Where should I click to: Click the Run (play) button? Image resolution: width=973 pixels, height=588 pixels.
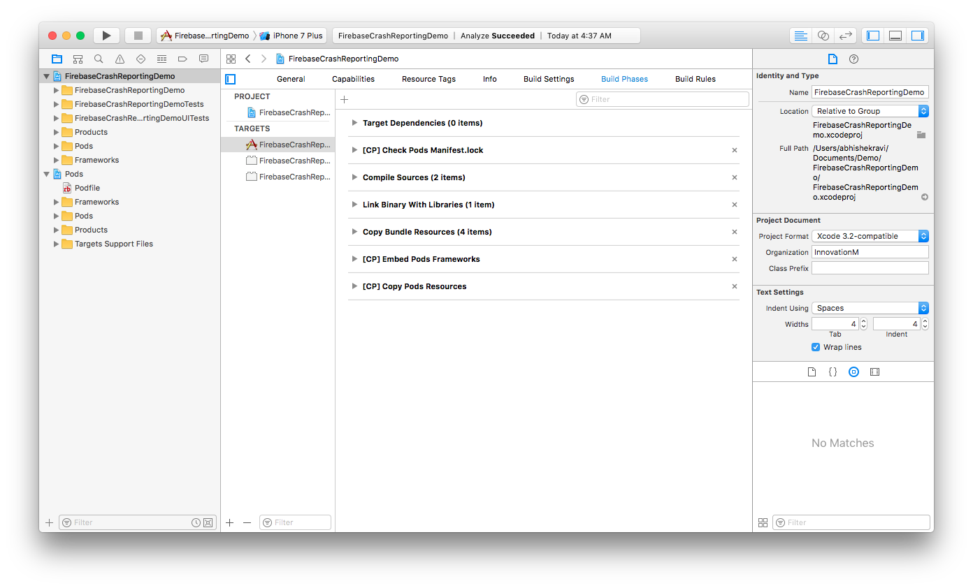[106, 36]
